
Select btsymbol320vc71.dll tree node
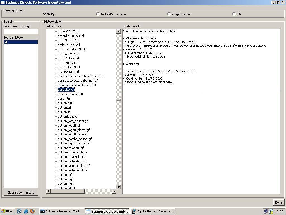coord(71,49)
